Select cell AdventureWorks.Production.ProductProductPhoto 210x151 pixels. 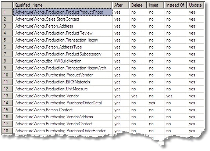pyautogui.click(x=63, y=12)
